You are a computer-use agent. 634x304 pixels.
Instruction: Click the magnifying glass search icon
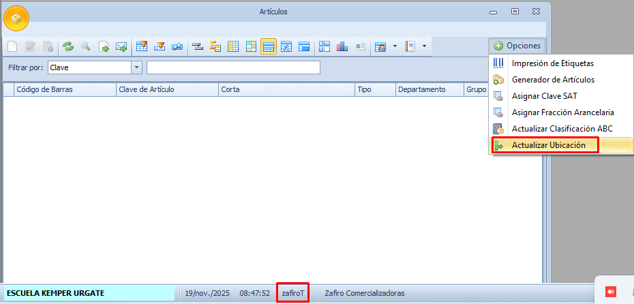tap(86, 46)
